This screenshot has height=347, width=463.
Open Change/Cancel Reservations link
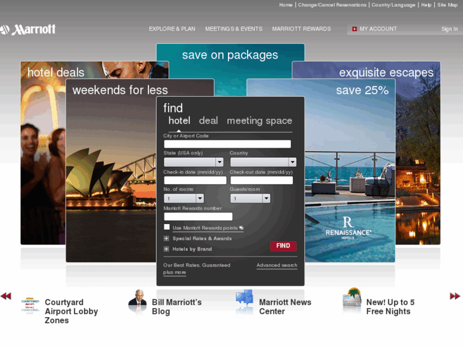332,5
